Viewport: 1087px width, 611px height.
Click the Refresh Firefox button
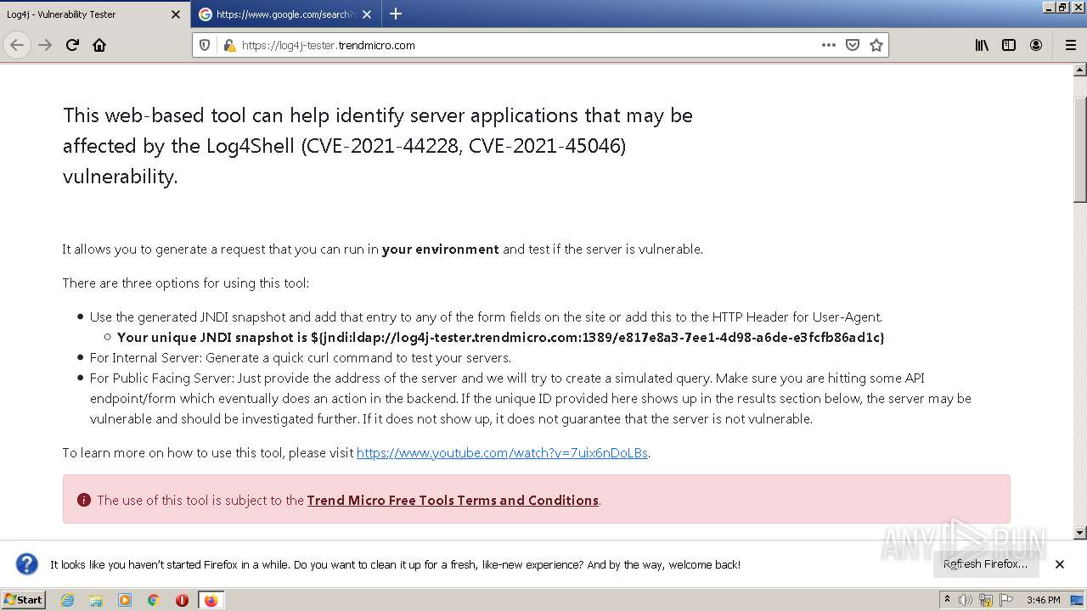(x=985, y=563)
